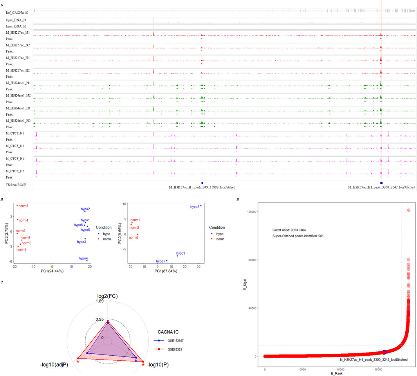Click "Super-Stitched peaks identified: 961" annotation

pos(298,236)
